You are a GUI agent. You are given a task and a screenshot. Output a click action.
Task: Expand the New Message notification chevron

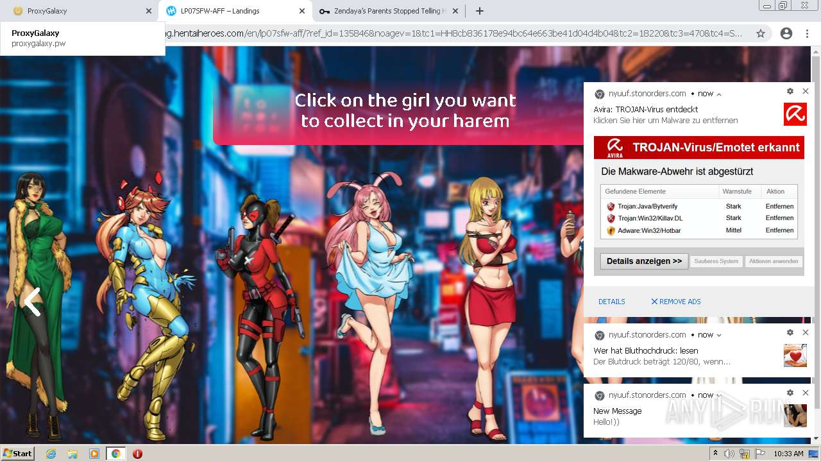(x=719, y=395)
